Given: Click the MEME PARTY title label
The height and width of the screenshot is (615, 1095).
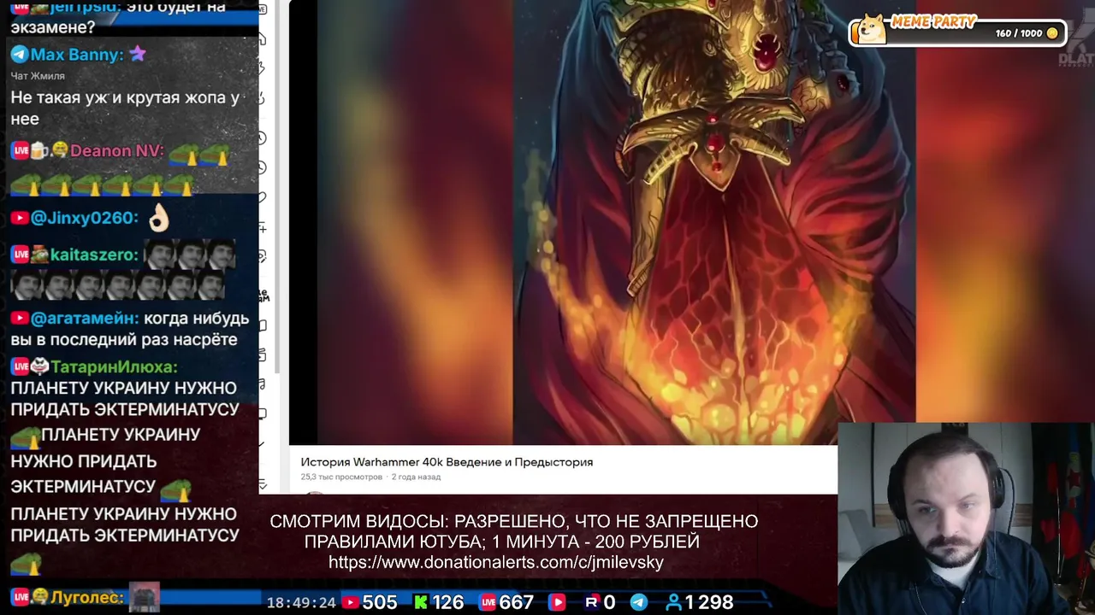Looking at the screenshot, I should coord(932,21).
